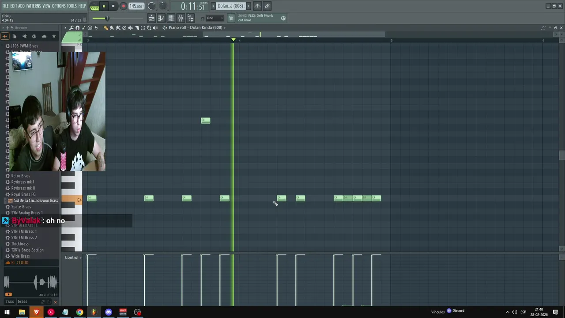
Task: Open the VIEW menu
Action: [x=46, y=6]
